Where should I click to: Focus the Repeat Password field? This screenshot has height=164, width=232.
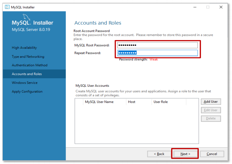(157, 53)
